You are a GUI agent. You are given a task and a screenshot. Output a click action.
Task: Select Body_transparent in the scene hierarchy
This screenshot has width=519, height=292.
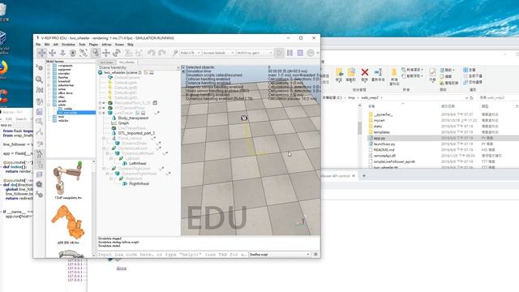tap(133, 118)
